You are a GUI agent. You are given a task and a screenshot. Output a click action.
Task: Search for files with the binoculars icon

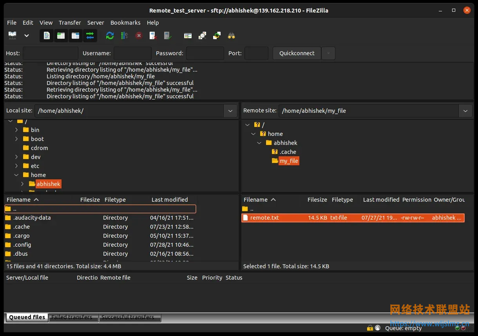click(232, 36)
